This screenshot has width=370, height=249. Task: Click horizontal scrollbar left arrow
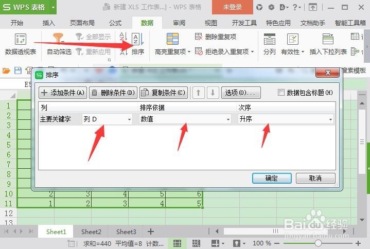click(217, 232)
